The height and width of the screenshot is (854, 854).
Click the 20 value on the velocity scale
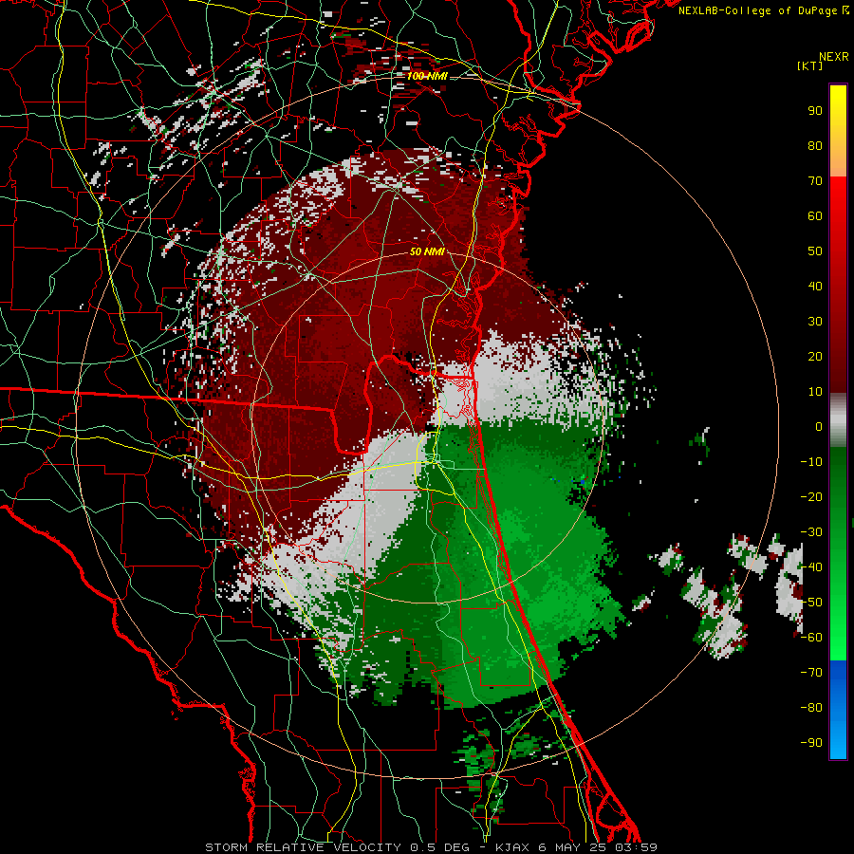click(815, 356)
